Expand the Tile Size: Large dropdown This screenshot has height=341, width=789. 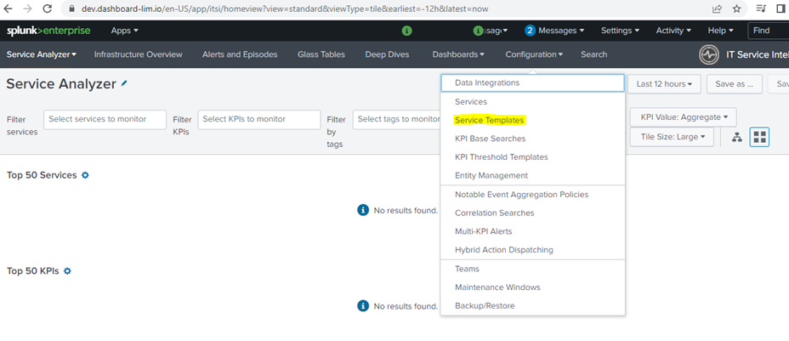coord(672,137)
